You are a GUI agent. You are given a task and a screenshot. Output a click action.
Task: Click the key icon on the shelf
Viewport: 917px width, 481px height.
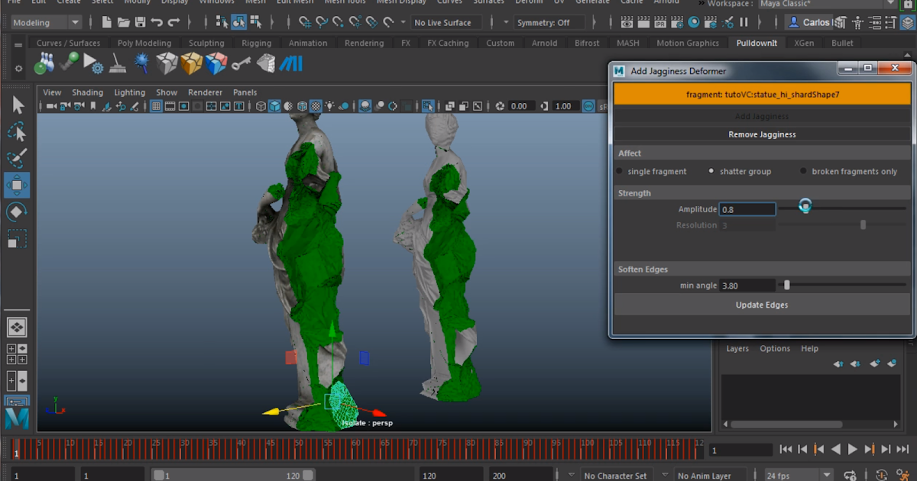tap(241, 63)
